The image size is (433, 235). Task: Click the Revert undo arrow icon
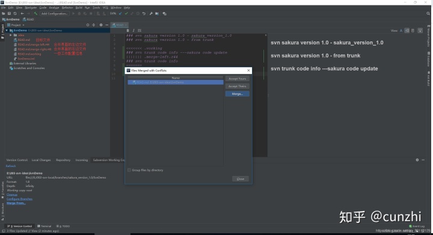144,13
